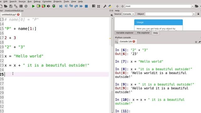Re-run the last script

click(54, 6)
